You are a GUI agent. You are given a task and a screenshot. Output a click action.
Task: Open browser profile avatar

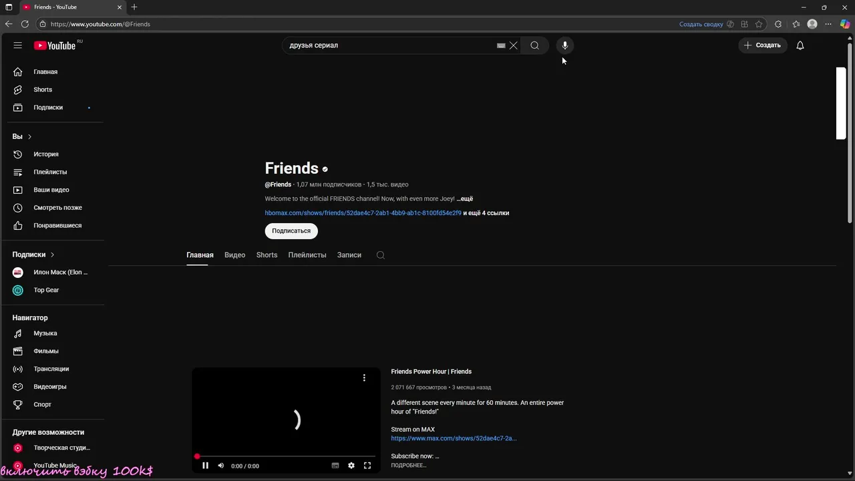click(812, 24)
